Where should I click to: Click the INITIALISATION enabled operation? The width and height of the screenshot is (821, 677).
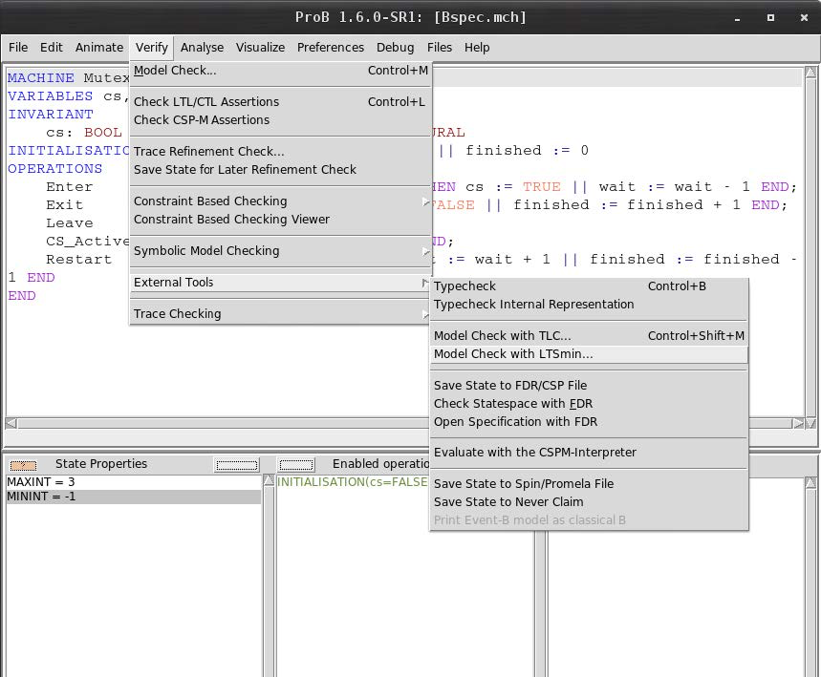(352, 482)
